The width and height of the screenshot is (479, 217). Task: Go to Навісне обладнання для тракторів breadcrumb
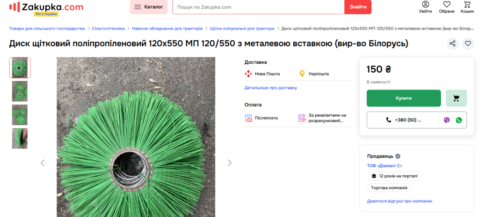(167, 29)
